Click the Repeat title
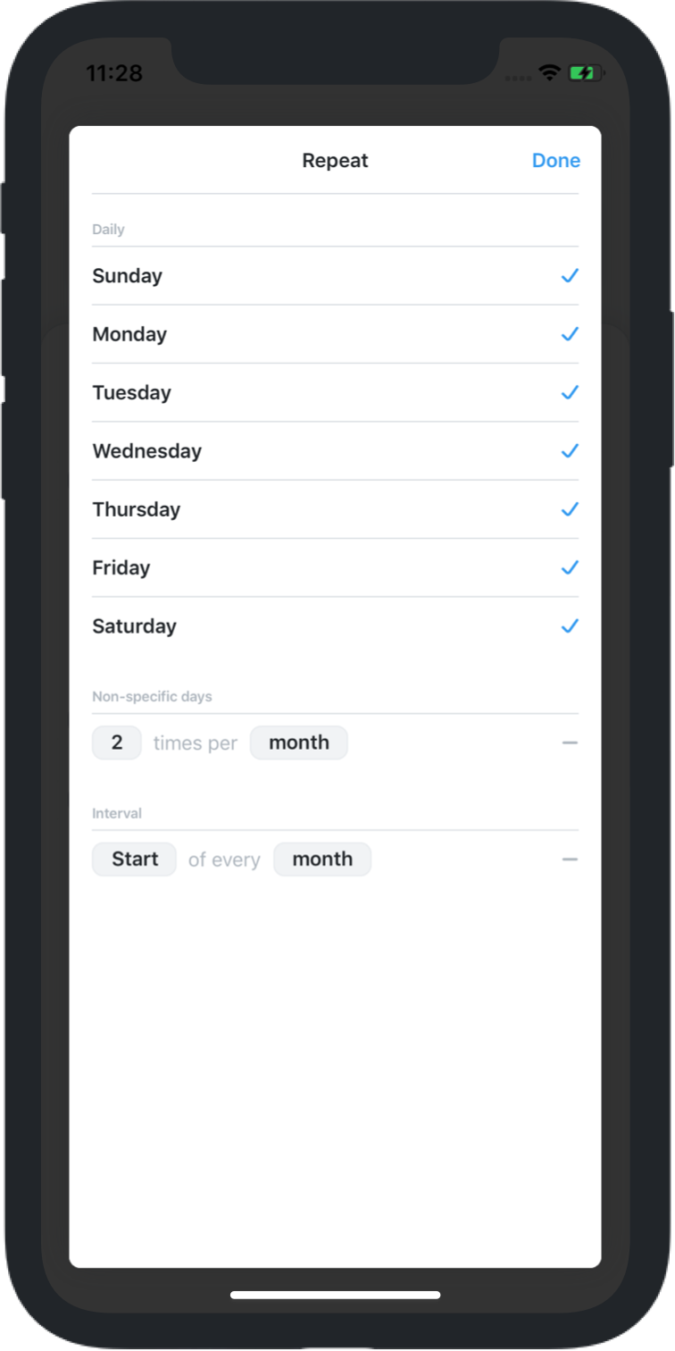 (x=335, y=161)
